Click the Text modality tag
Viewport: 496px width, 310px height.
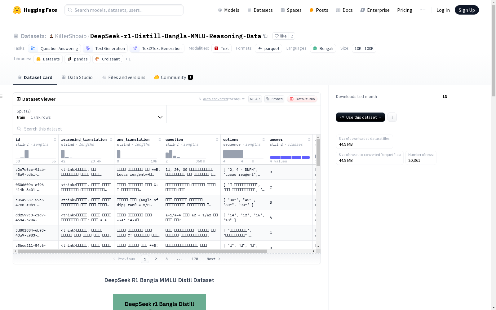[x=222, y=48]
